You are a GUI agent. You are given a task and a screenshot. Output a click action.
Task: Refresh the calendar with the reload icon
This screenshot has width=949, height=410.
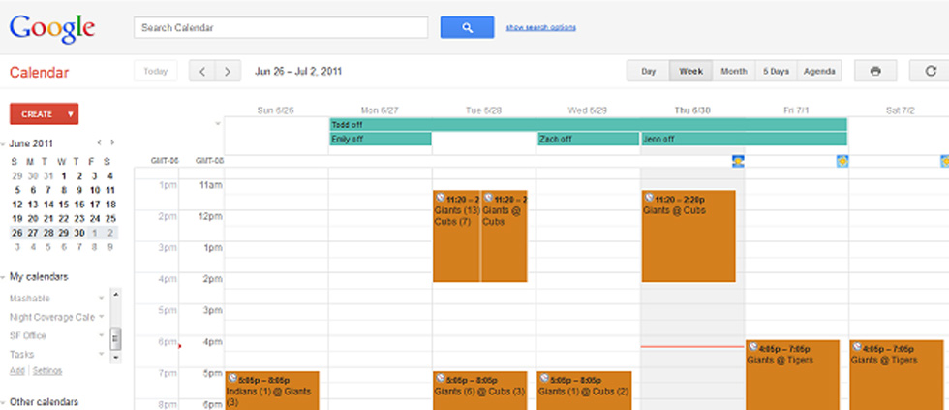click(931, 71)
